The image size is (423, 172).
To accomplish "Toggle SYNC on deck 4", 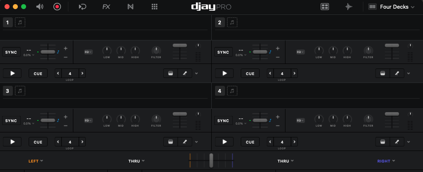I will [223, 121].
